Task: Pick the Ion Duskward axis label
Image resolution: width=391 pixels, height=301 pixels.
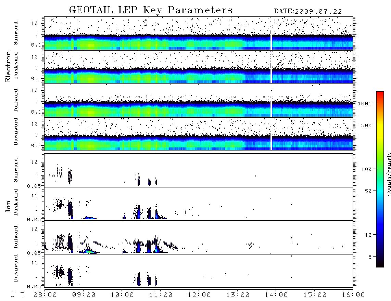Action: pos(16,202)
